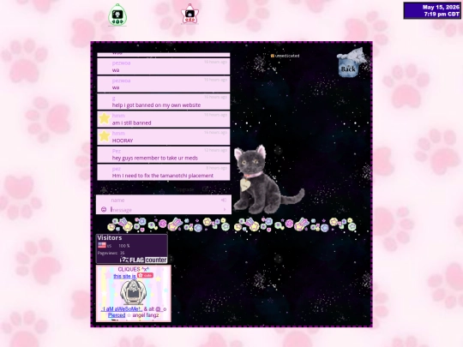Click the login icon beside name field

pyautogui.click(x=224, y=200)
